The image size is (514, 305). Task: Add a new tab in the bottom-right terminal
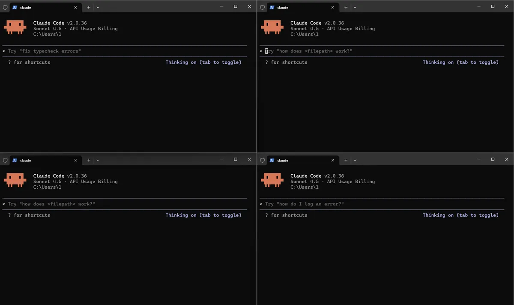[346, 160]
